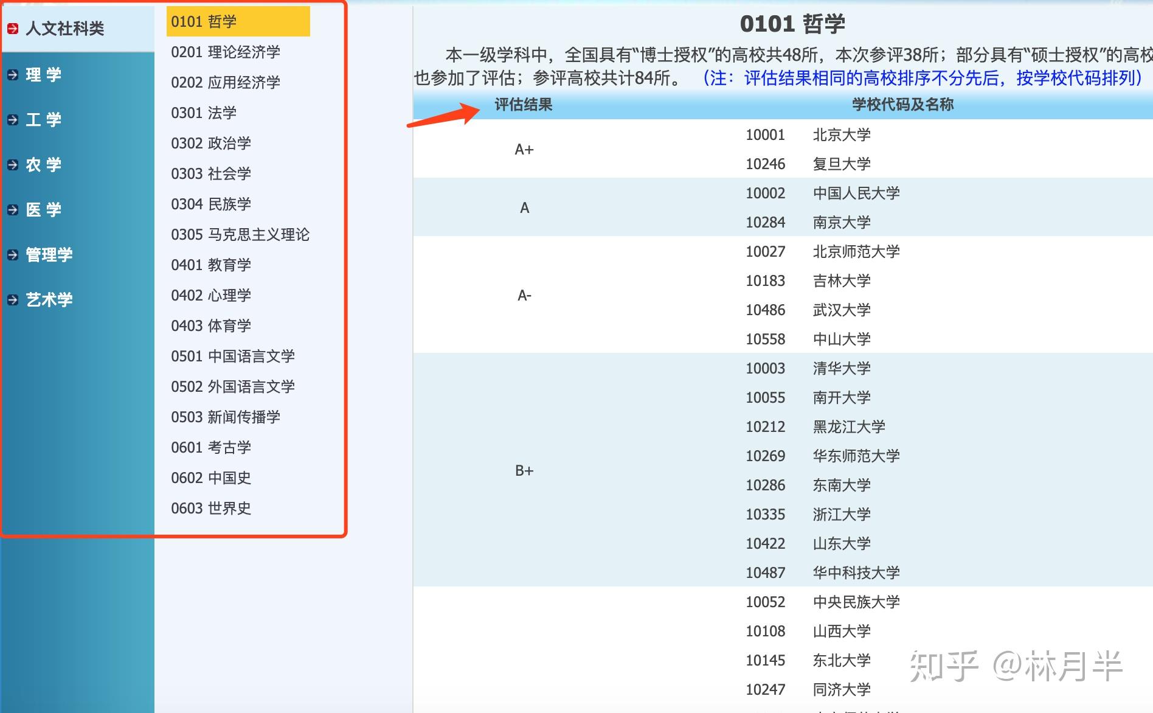Screen dimensions: 1153x713
Task: Select the row 10002 中国人民大学
Action: pyautogui.click(x=823, y=193)
